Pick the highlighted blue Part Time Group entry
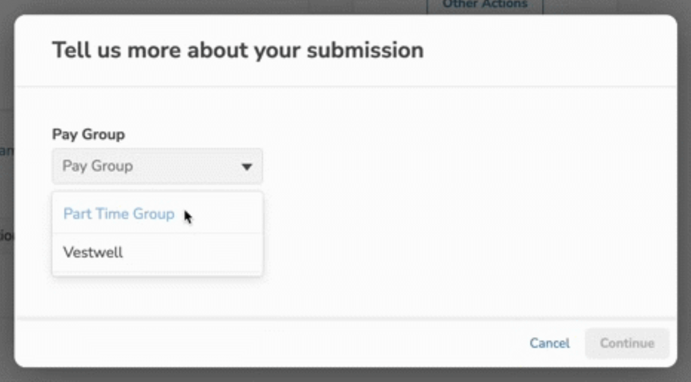 point(119,214)
